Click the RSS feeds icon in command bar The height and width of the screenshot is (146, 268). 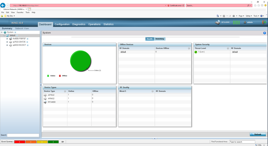coord(224,16)
